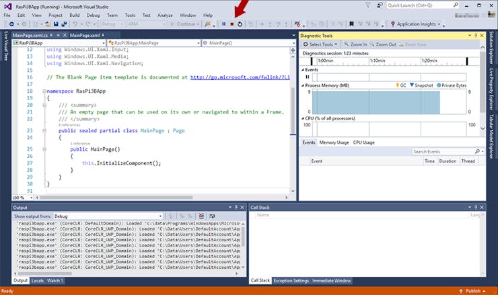This screenshot has width=498, height=295.
Task: Click the Save All icon
Action: coord(64,24)
